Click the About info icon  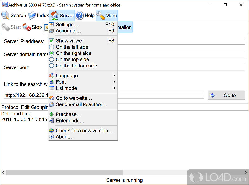point(51,136)
